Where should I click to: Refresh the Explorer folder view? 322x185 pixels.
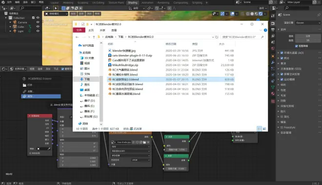click(x=217, y=37)
